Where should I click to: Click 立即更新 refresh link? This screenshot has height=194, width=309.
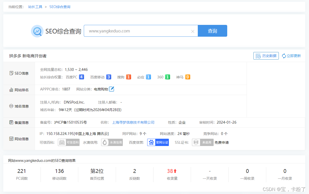pyautogui.click(x=291, y=56)
